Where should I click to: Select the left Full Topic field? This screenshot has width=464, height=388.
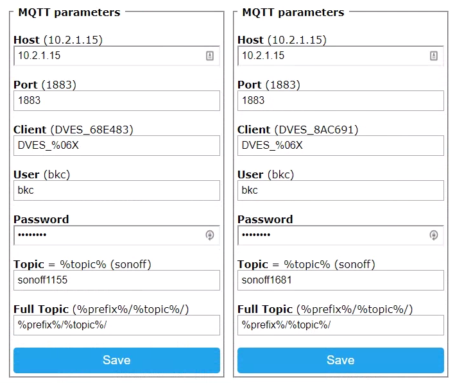pos(117,325)
